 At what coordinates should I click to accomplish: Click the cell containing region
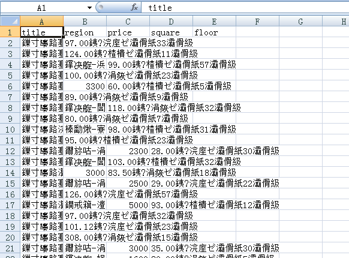pyautogui.click(x=85, y=32)
